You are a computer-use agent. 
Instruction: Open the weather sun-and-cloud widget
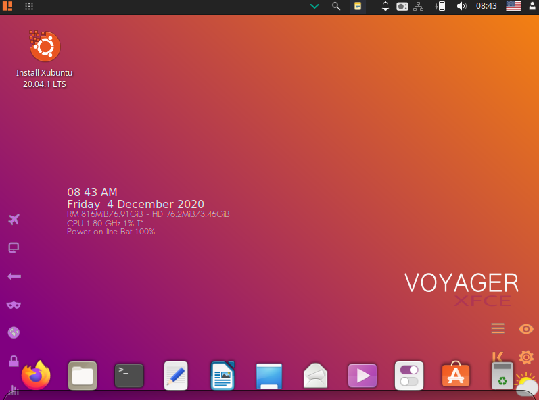526,384
